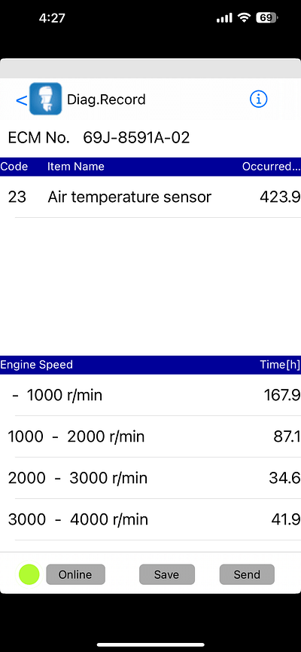This screenshot has height=652, width=301.
Task: Select the 3000 - 4000 r/min row
Action: click(x=150, y=520)
